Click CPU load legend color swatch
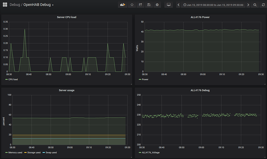 pos(7,79)
